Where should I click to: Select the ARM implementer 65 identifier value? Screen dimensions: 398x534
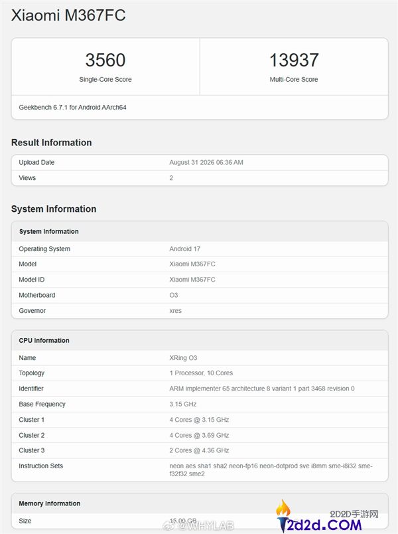[262, 389]
